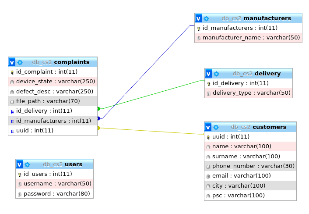Click the primary key icon beside id_complaint
The image size is (309, 214).
[12, 72]
